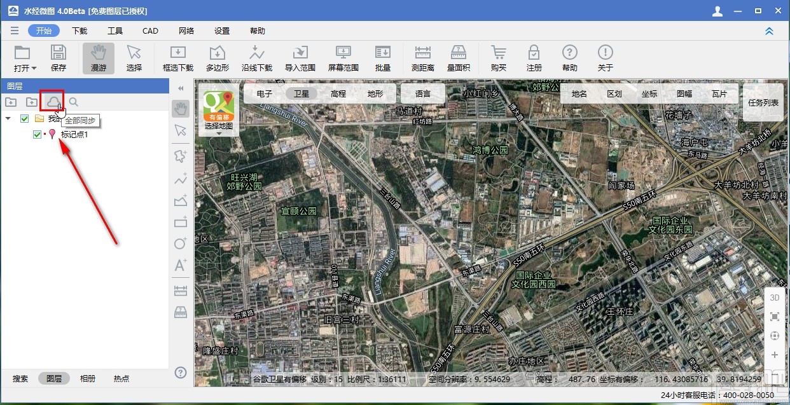Collapse the root layer tree node
The image size is (790, 405).
click(8, 119)
